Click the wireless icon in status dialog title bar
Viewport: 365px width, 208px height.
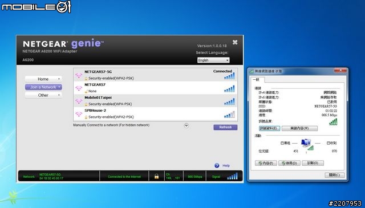[252, 71]
